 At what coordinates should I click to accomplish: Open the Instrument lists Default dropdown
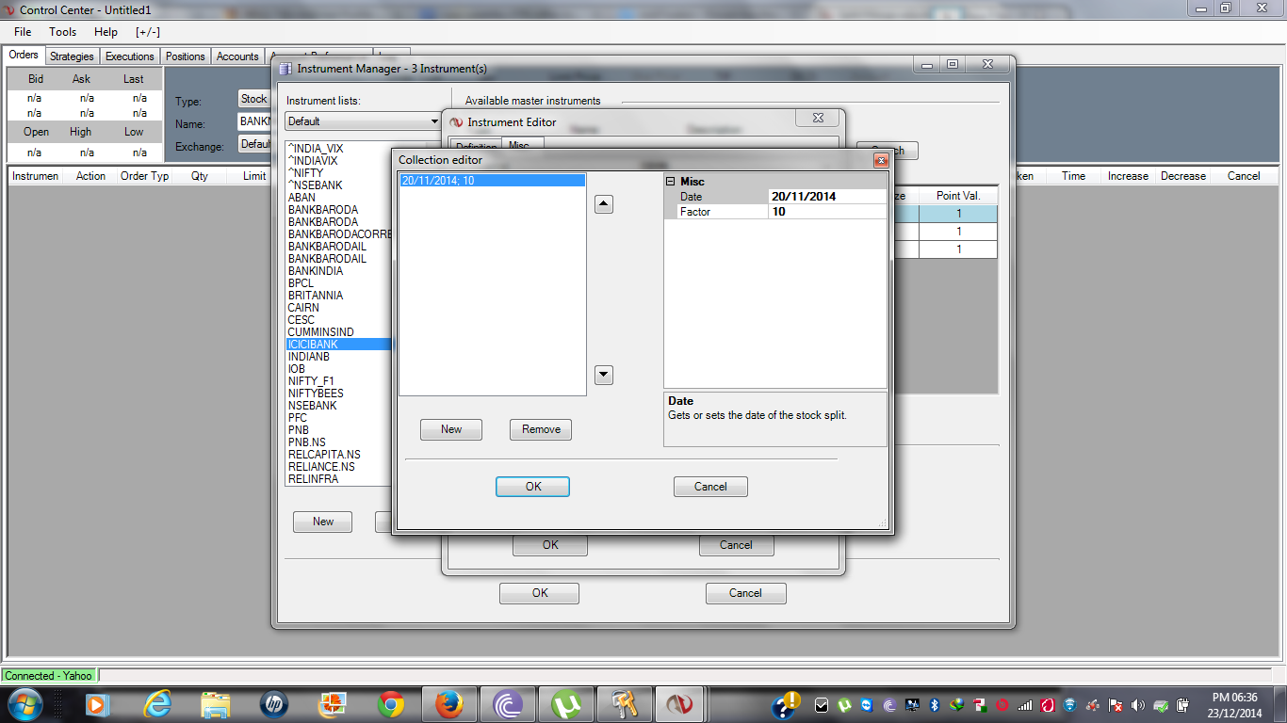coord(364,121)
